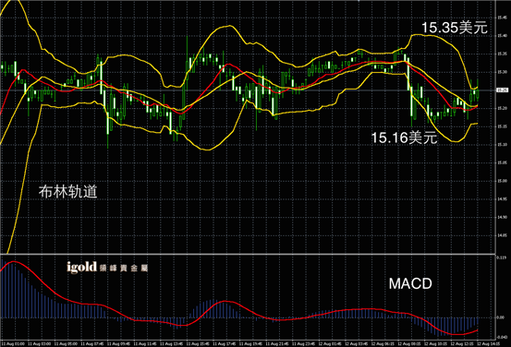Select 11 Aug 03:00 time axis label

tap(40, 343)
